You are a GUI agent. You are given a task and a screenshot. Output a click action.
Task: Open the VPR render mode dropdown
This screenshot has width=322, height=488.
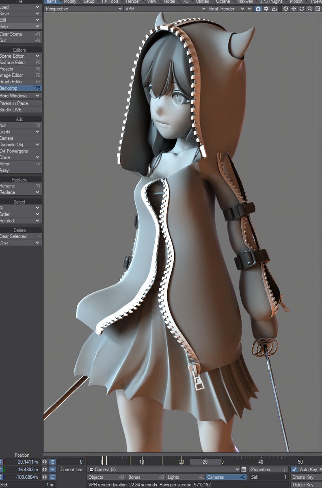point(165,9)
